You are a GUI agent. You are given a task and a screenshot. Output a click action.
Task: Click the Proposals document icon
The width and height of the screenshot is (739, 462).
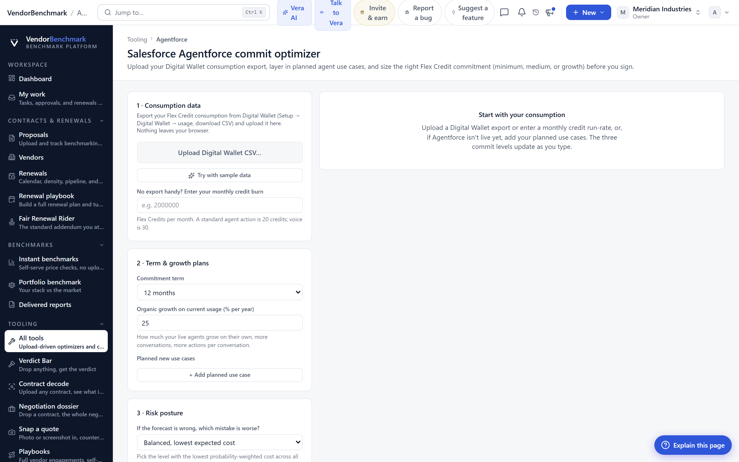coord(12,138)
